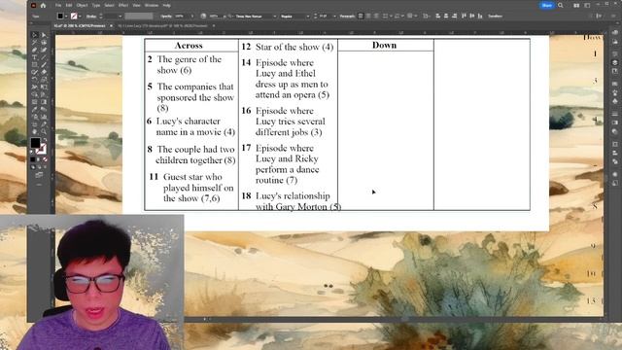The image size is (622, 350).
Task: Select the Free Transform tool
Action: tap(44, 87)
